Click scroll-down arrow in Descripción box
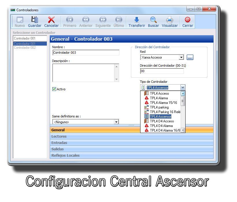This screenshot has height=202, width=237. [116, 79]
